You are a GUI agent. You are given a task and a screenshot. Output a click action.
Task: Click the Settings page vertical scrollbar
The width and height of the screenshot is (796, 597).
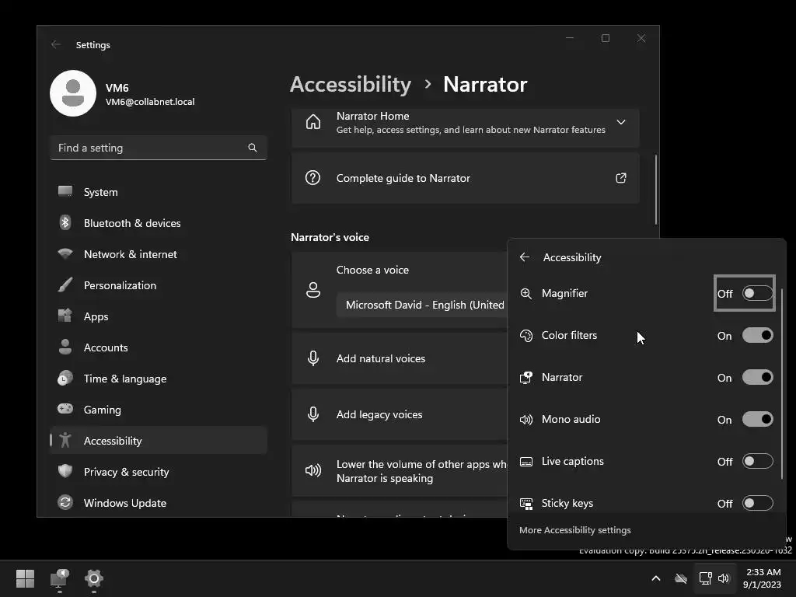point(656,190)
